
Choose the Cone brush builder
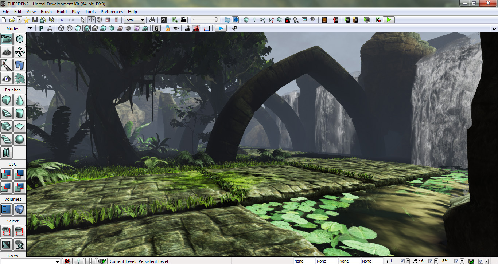click(x=20, y=100)
